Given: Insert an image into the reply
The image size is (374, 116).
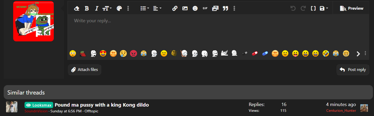Looking at the screenshot, I should coord(185,8).
